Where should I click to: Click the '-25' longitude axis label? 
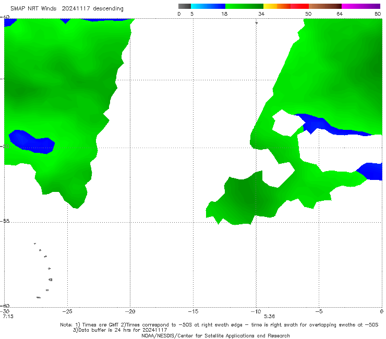(67, 311)
